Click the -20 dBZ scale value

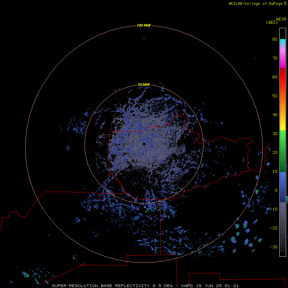274,228
